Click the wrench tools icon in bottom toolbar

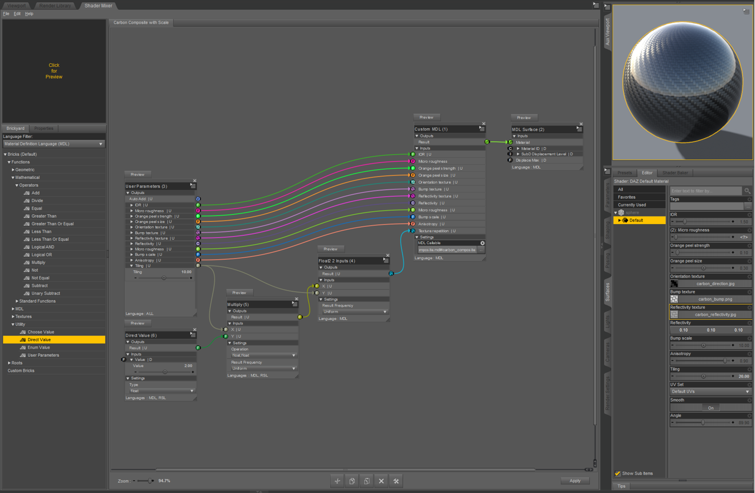396,481
